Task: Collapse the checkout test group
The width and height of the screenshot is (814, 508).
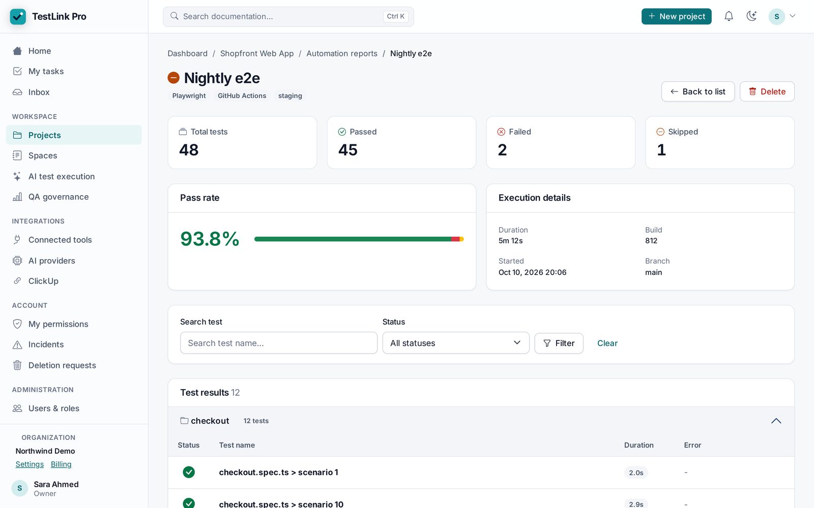Action: tap(776, 421)
